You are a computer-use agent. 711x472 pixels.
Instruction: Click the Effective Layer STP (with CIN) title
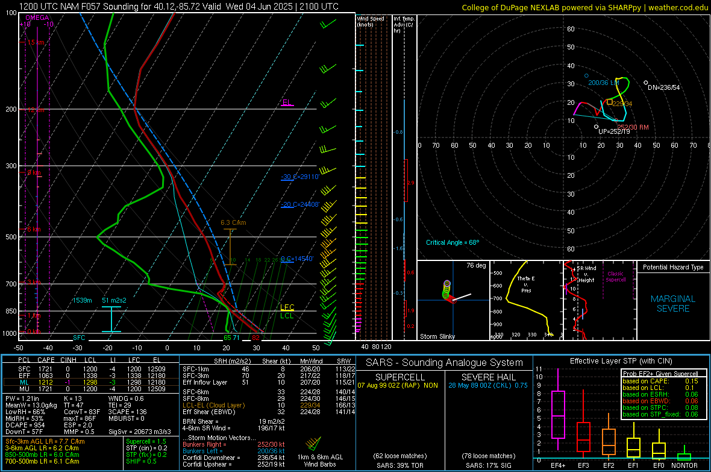(621, 361)
